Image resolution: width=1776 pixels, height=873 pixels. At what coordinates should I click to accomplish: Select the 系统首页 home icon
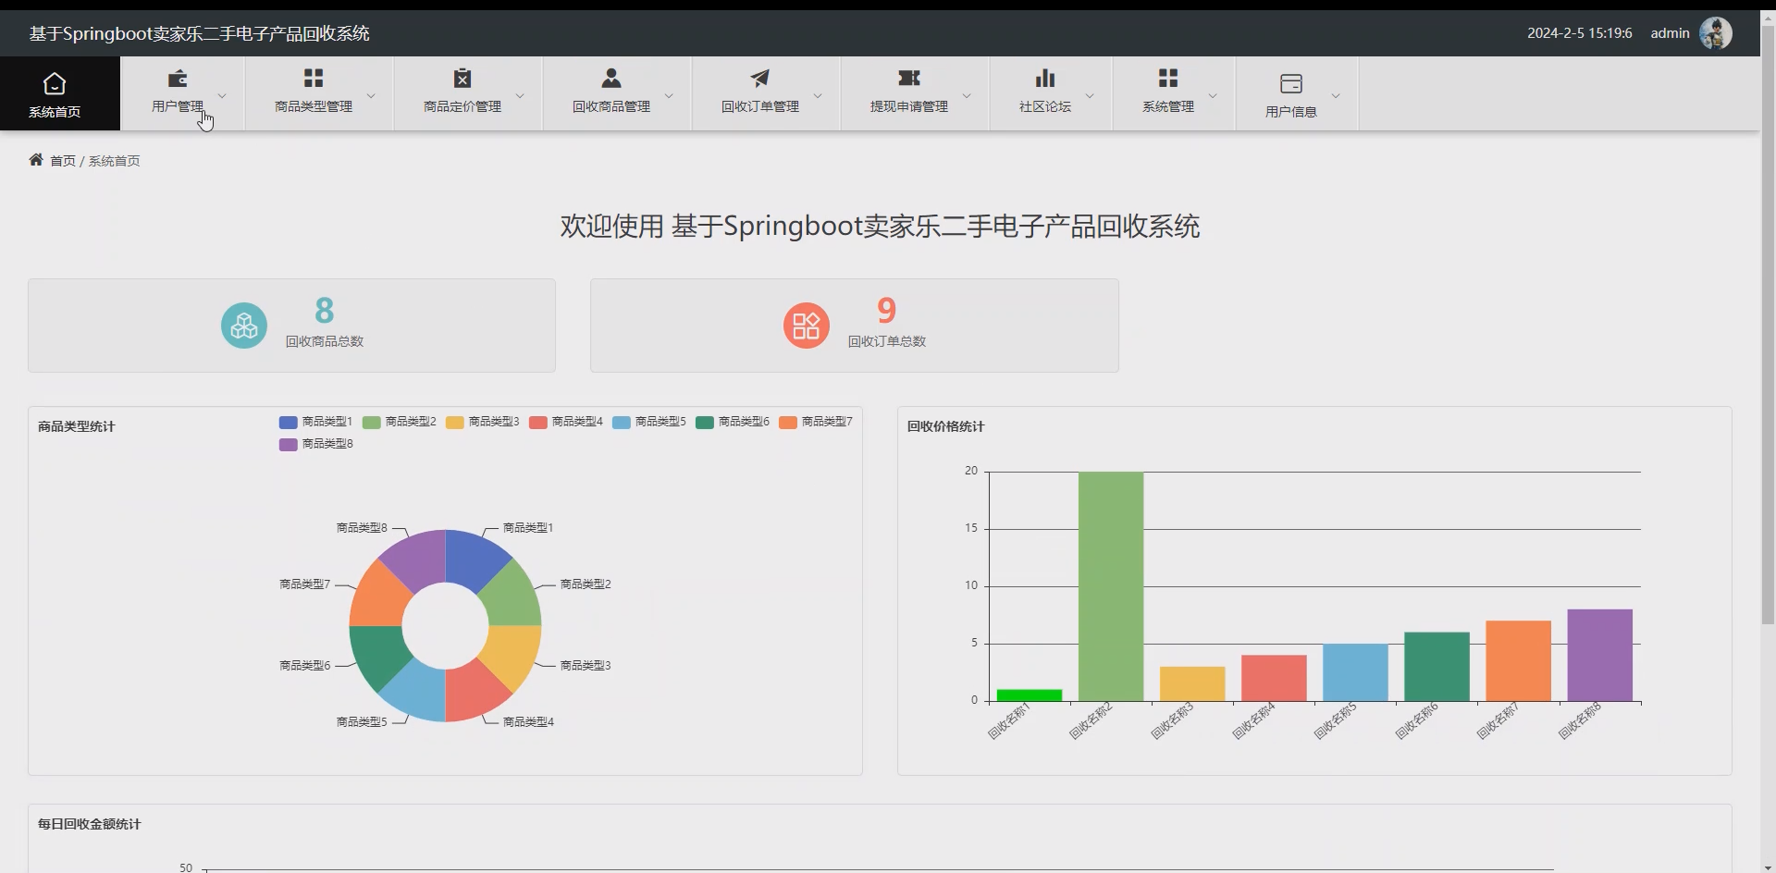[x=55, y=82]
